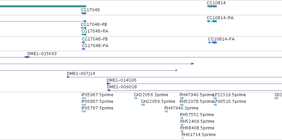282x140 pixels.
Task: Click the CG10814-PA protein glyph
Action: [212, 42]
